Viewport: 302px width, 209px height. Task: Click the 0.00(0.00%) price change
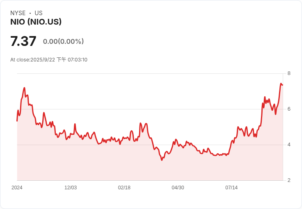(x=63, y=41)
